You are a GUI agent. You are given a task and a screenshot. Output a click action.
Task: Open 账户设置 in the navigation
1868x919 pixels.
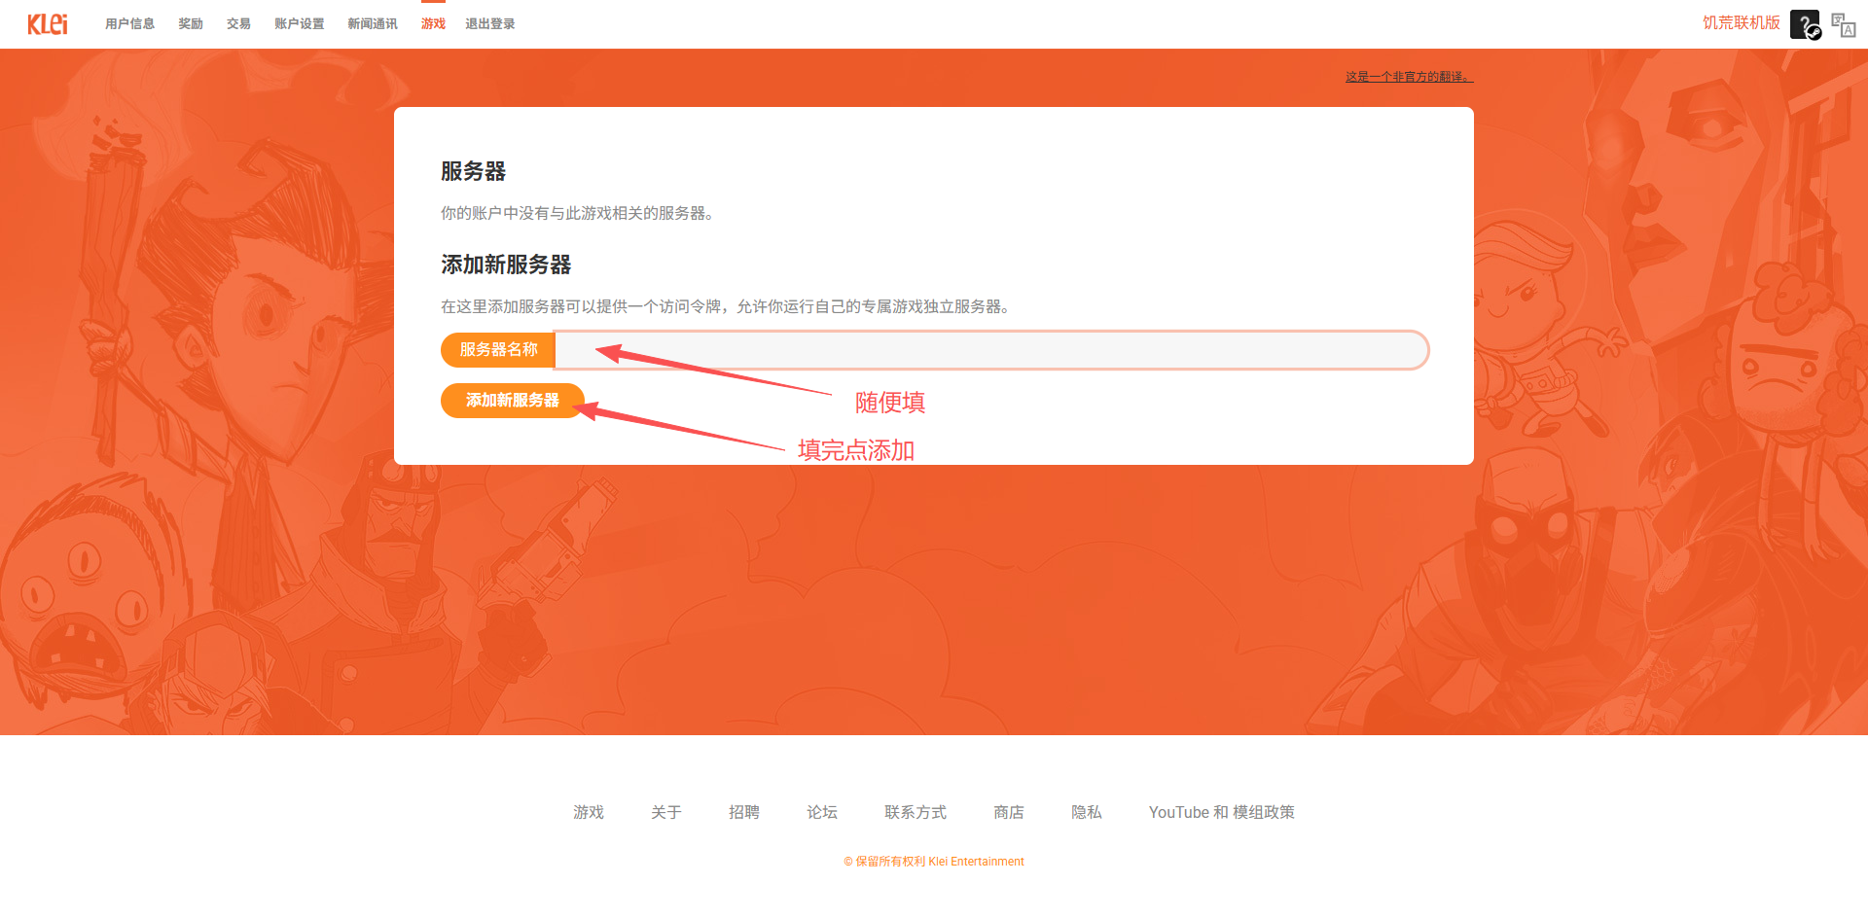(x=299, y=24)
